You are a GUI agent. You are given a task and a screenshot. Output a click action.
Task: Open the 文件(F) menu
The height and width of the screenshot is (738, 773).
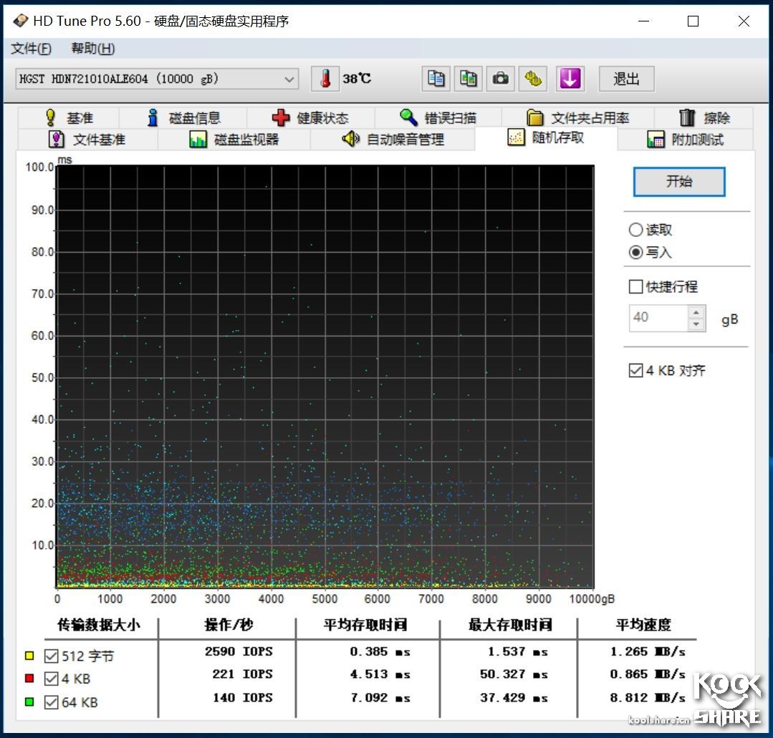[31, 48]
